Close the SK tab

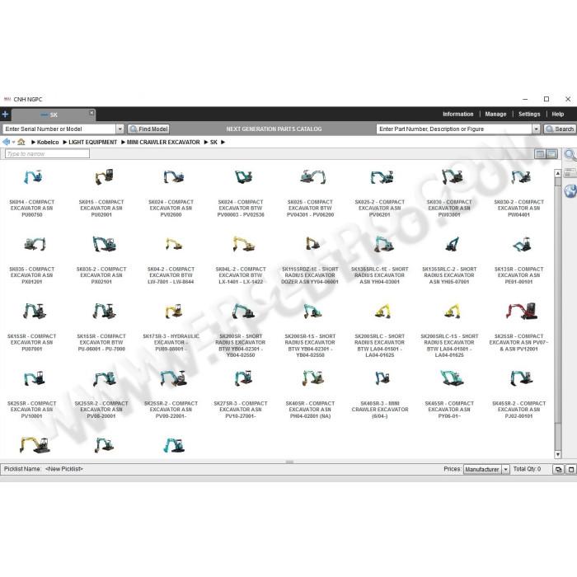(x=91, y=113)
